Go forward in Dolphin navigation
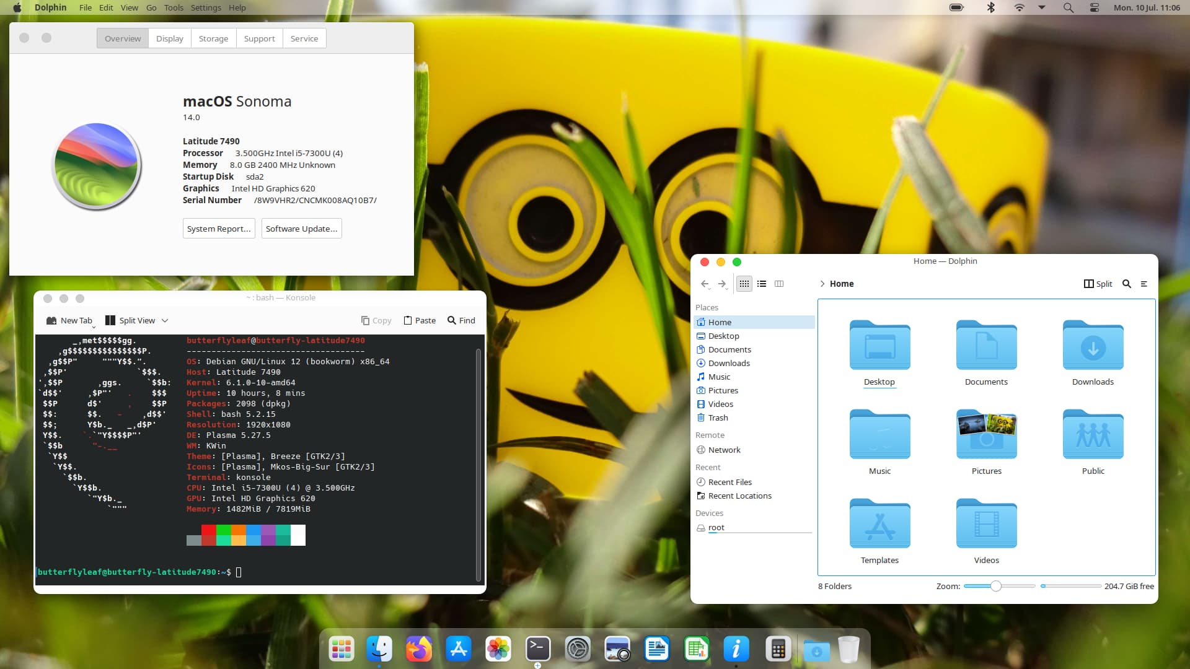1190x669 pixels. pos(722,284)
